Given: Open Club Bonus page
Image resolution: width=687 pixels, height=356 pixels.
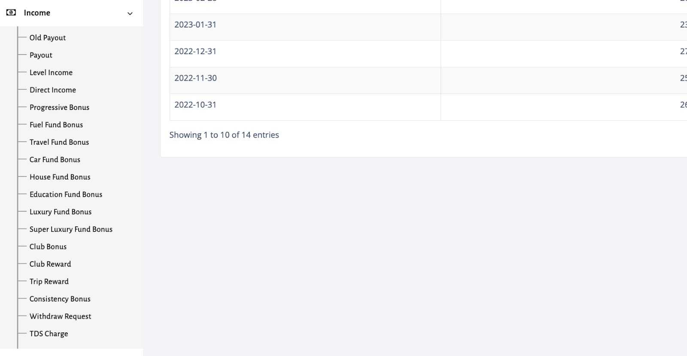Looking at the screenshot, I should coord(48,247).
